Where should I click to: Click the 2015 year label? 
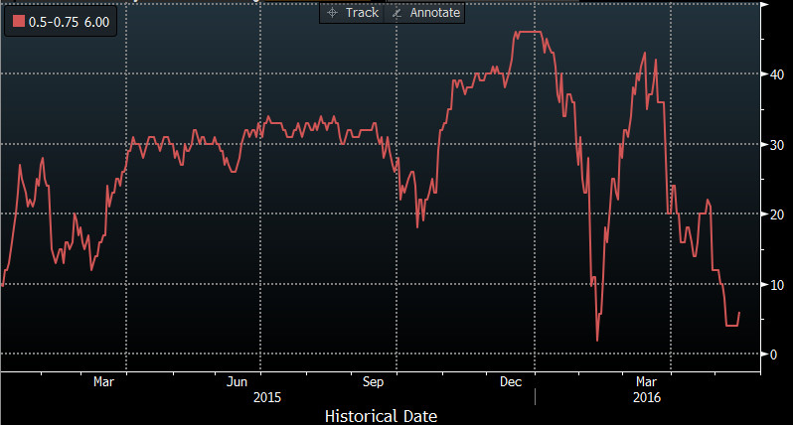267,397
